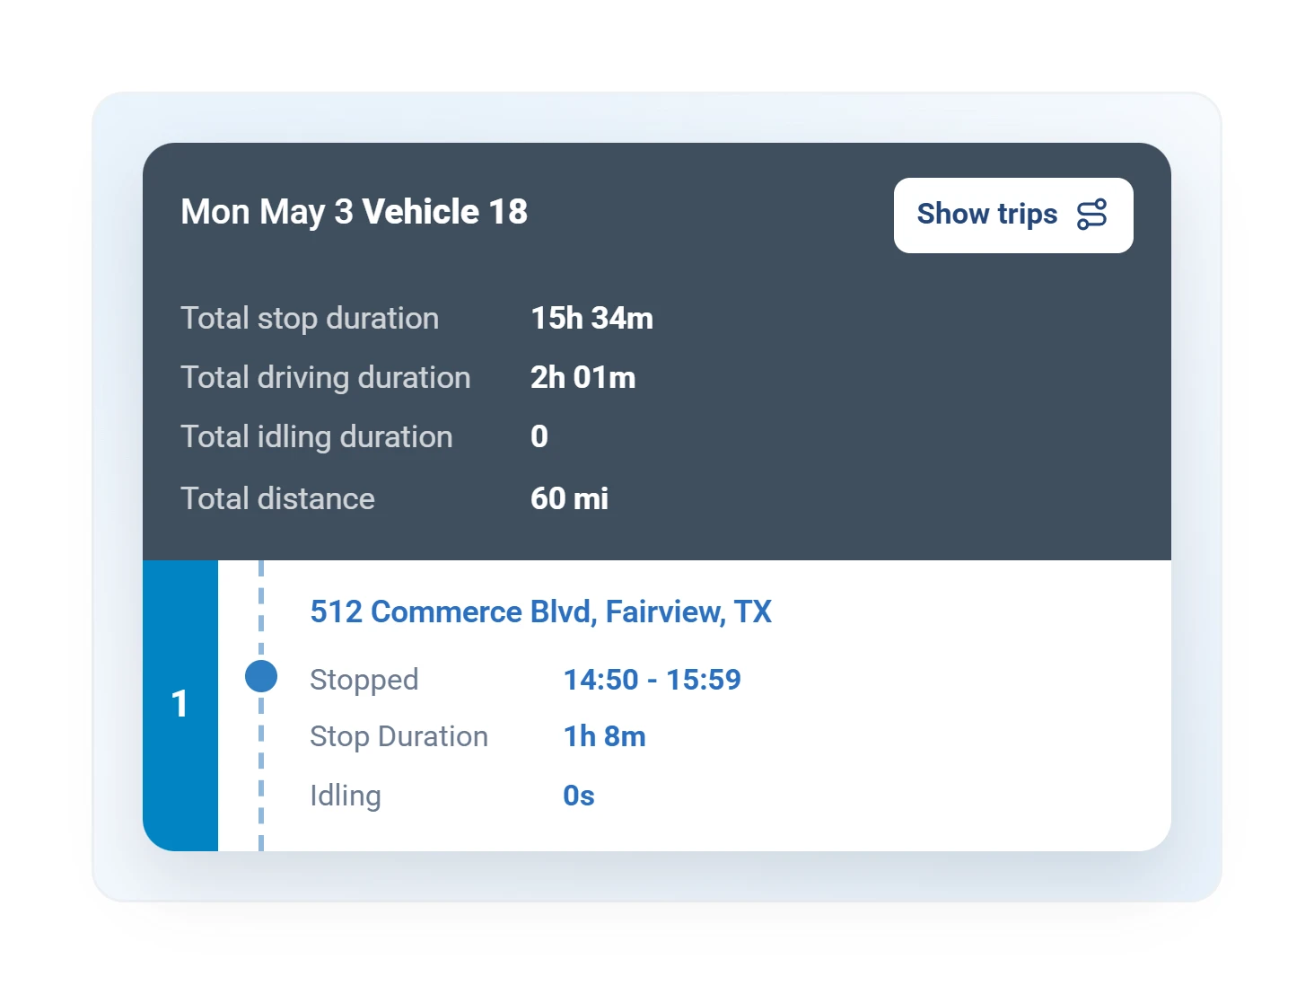This screenshot has width=1314, height=994.
Task: Click the 1h 8m stop duration value
Action: coord(604,736)
